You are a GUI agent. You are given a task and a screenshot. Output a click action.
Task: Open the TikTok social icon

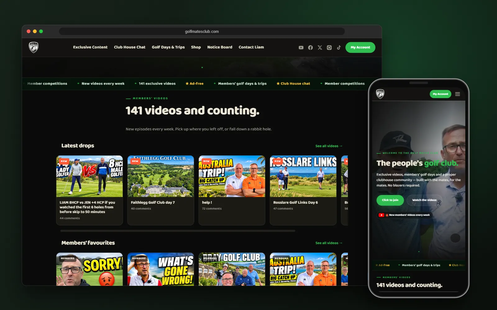pyautogui.click(x=339, y=47)
